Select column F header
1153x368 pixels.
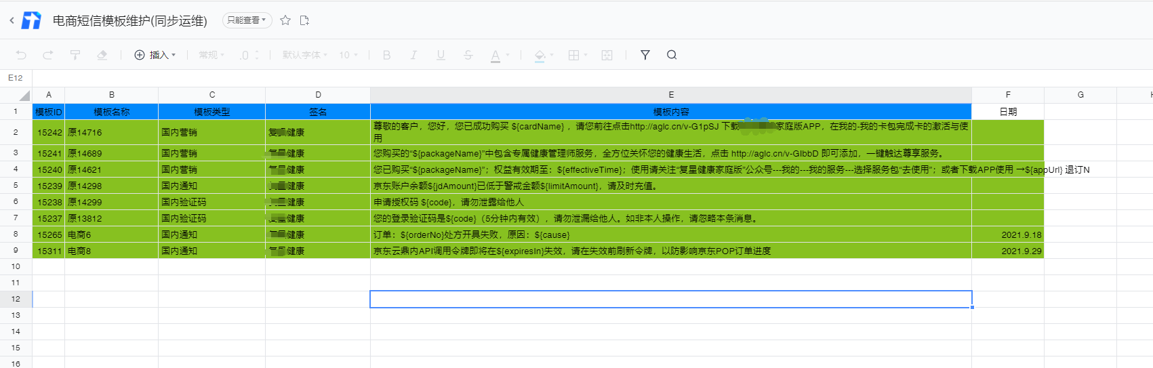pos(1008,95)
